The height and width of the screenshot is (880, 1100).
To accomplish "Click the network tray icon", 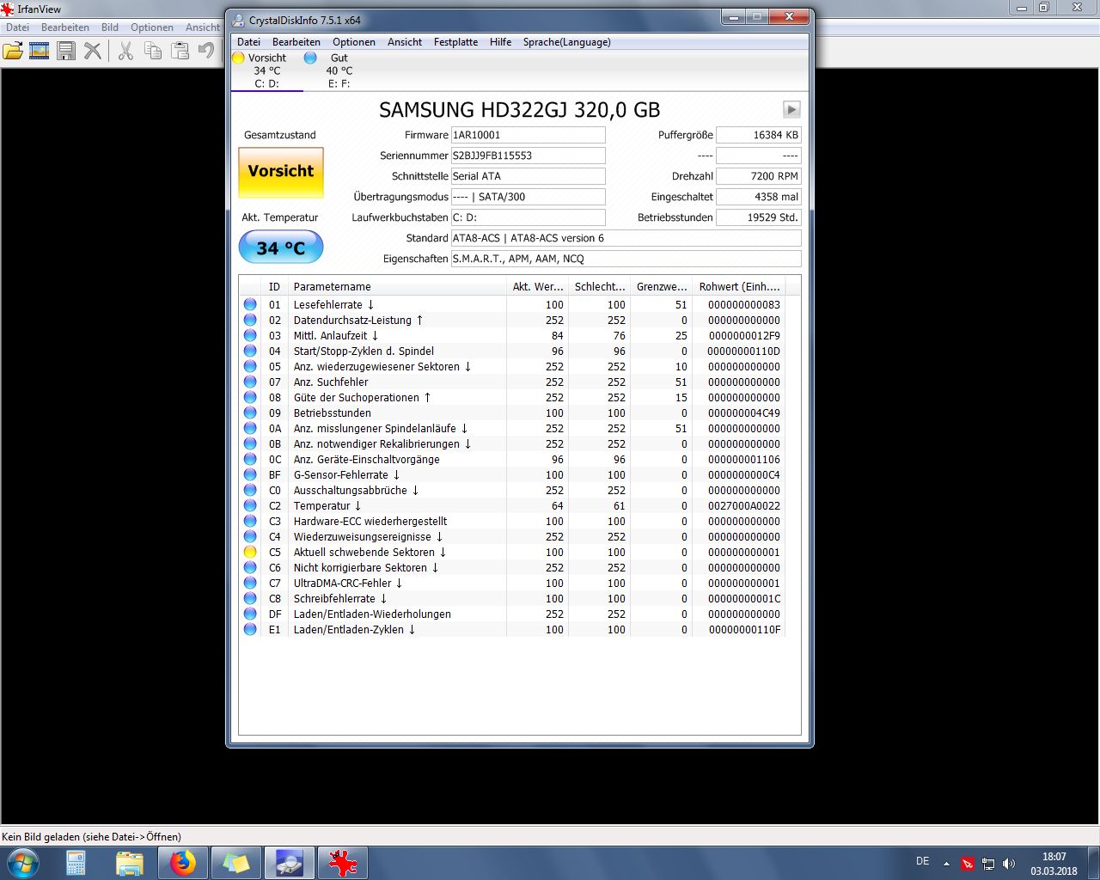I will 988,864.
